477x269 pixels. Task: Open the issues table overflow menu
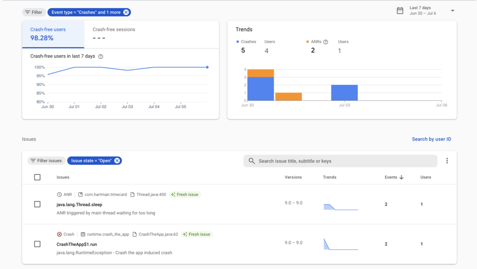pyautogui.click(x=447, y=161)
